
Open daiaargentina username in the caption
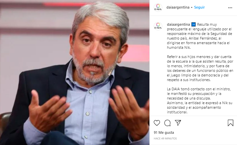coord(178,24)
